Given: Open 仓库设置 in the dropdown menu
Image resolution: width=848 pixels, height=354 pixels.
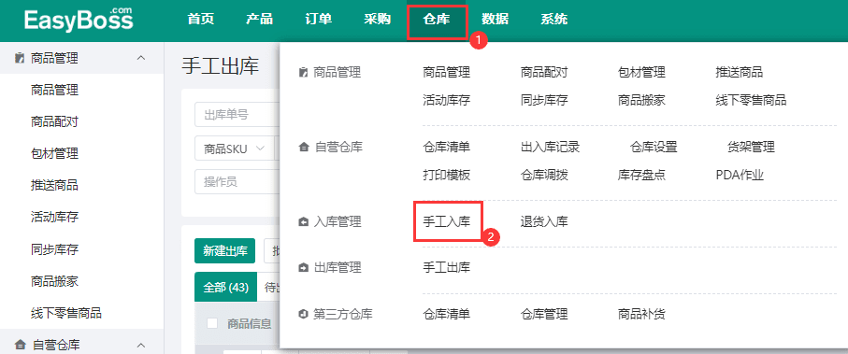Looking at the screenshot, I should tap(654, 147).
